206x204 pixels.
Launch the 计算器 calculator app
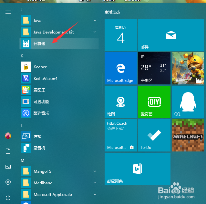tap(59, 44)
